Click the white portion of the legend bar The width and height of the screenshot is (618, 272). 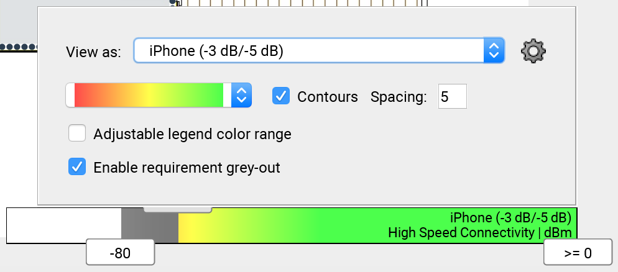coord(64,225)
